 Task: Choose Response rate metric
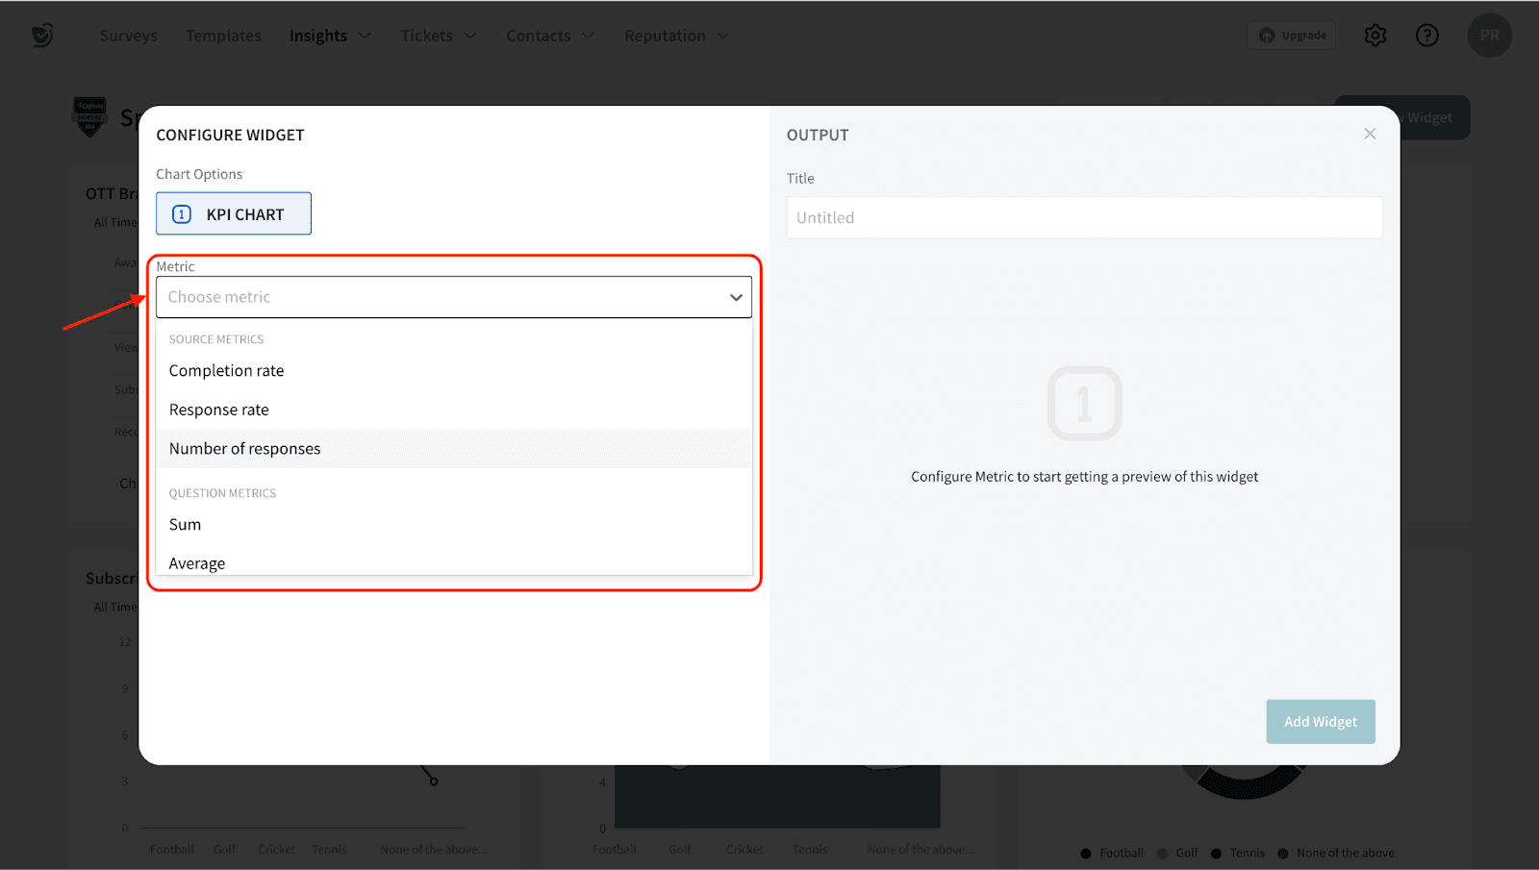pos(219,410)
